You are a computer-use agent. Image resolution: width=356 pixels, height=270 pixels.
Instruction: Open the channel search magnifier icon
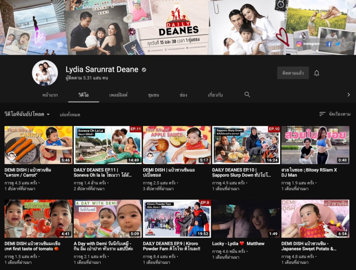pos(247,95)
